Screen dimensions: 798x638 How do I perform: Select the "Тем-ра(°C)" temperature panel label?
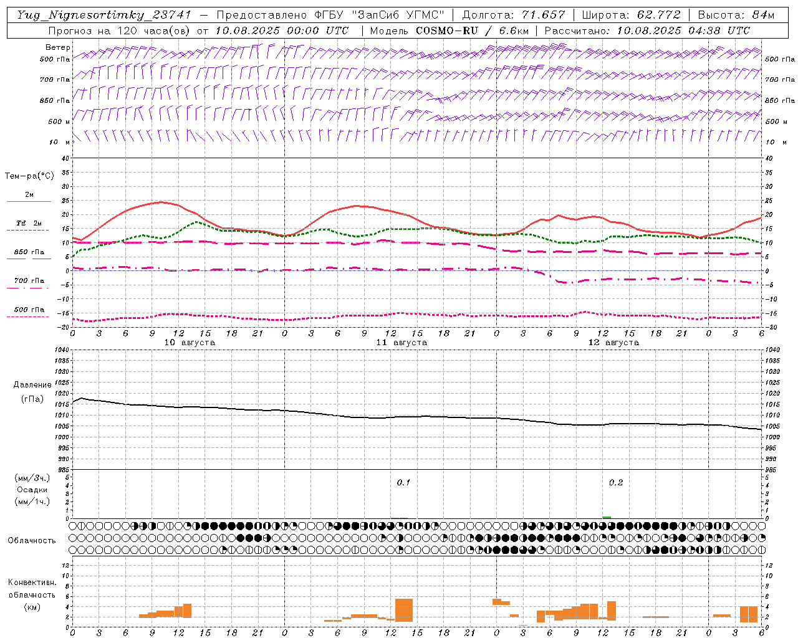29,176
